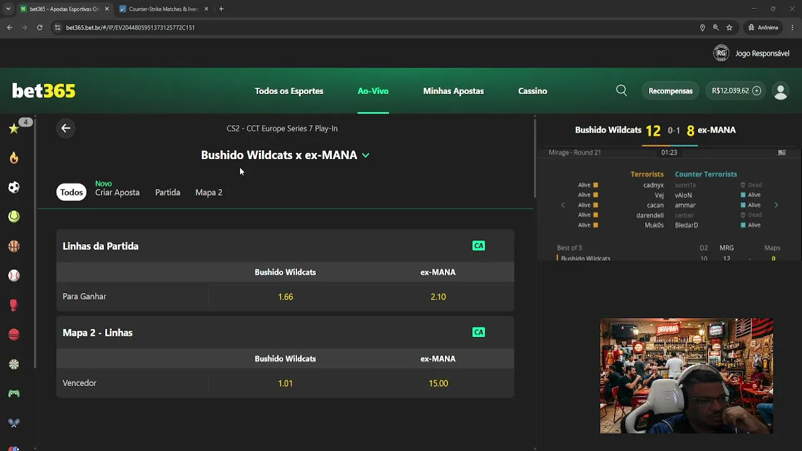Click the 'CS2 - CCT Europe Series 7 Play-In' title

tap(282, 128)
